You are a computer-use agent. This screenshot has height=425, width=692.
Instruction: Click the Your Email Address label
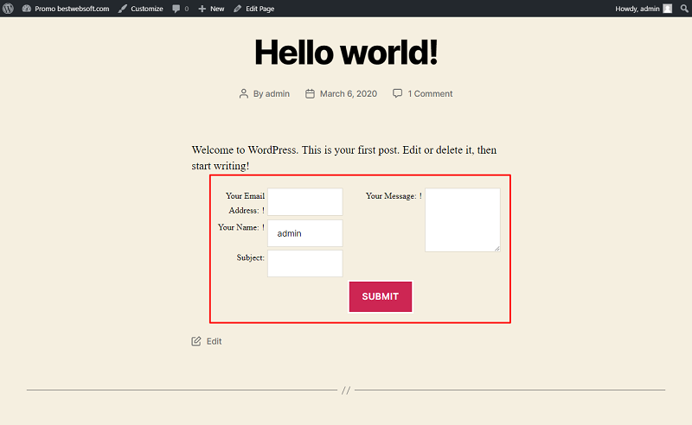(245, 203)
